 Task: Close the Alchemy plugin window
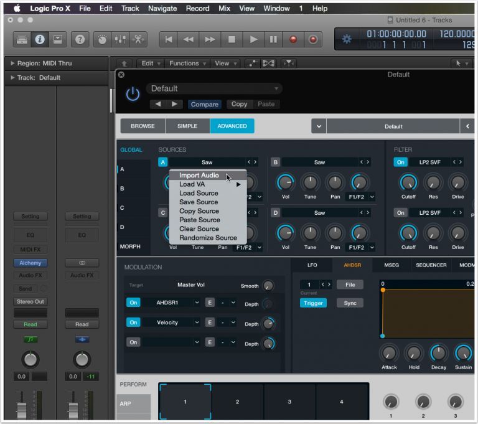121,75
